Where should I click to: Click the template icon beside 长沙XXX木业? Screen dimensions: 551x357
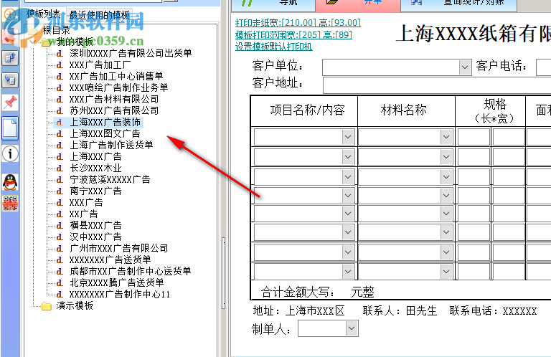[60, 168]
